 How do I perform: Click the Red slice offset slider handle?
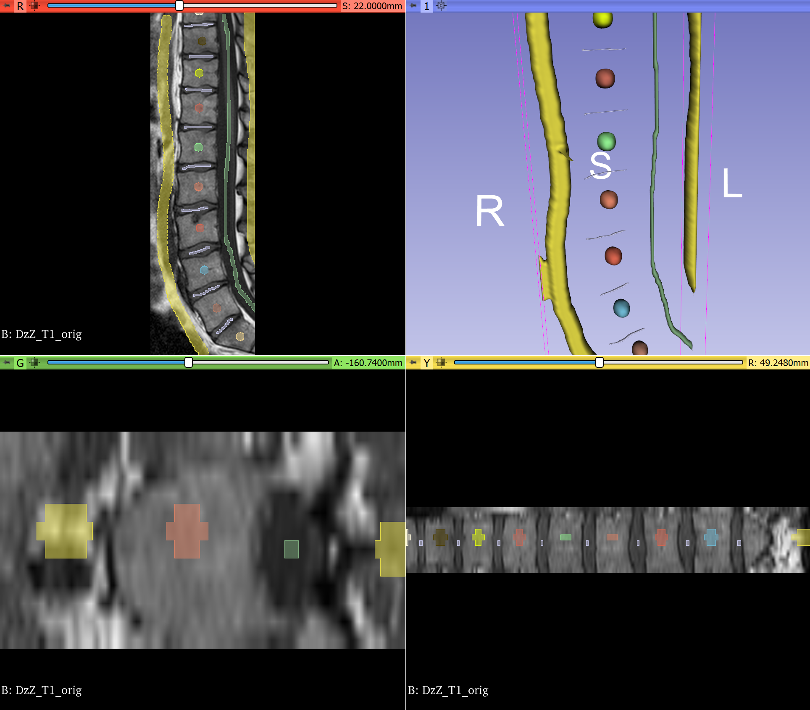tap(179, 6)
